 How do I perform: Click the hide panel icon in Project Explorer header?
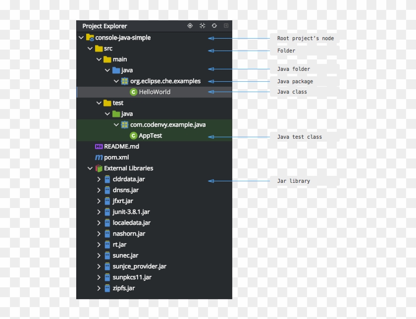point(226,26)
